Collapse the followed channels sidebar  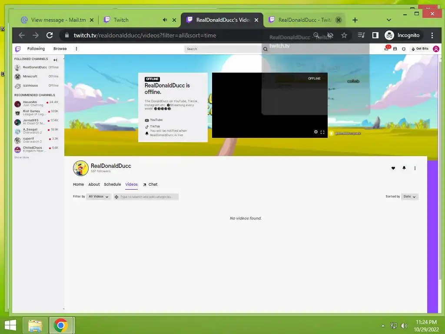pyautogui.click(x=55, y=60)
